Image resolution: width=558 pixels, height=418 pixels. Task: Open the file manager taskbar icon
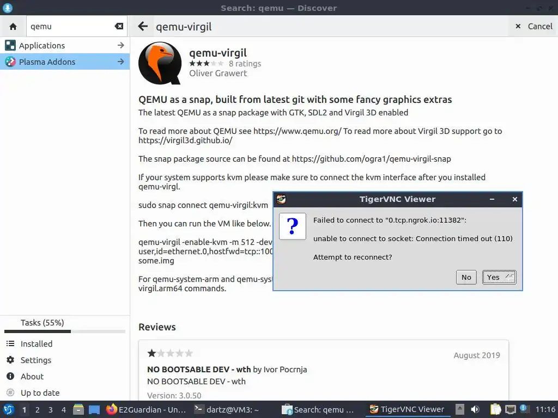click(x=78, y=410)
